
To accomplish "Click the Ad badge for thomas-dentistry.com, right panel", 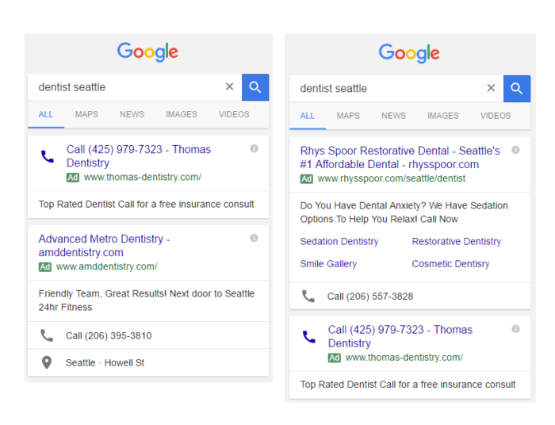I will pos(335,358).
